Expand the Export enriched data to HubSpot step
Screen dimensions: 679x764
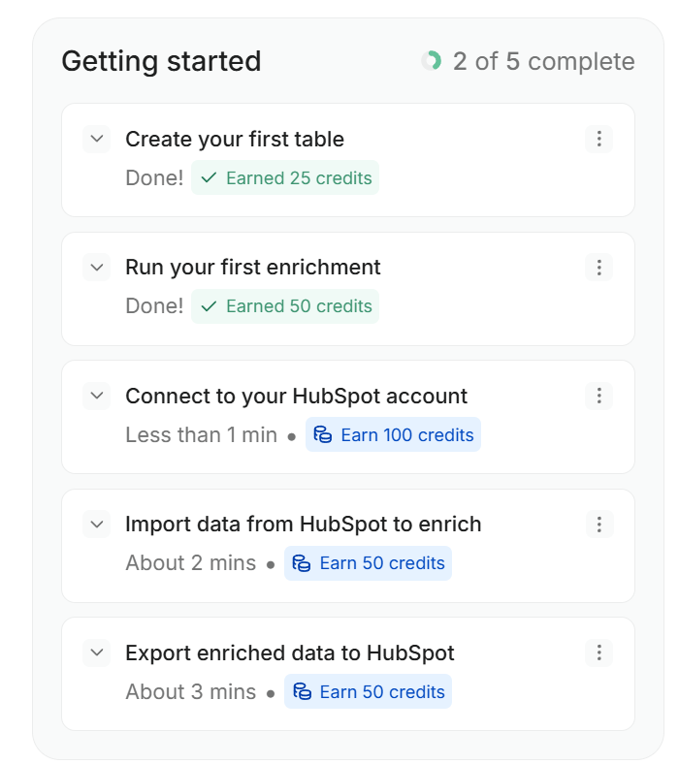96,653
